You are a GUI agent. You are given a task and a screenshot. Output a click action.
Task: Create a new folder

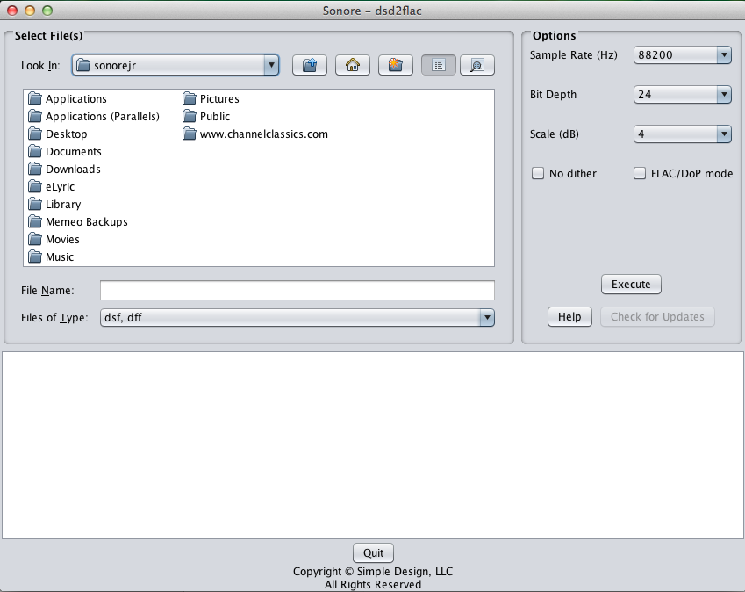(x=396, y=65)
